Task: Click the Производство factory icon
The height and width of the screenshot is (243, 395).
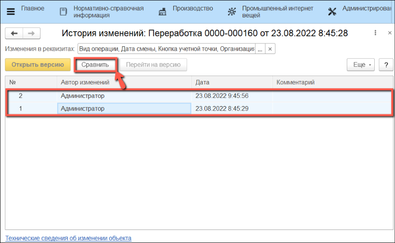Action: coord(163,12)
